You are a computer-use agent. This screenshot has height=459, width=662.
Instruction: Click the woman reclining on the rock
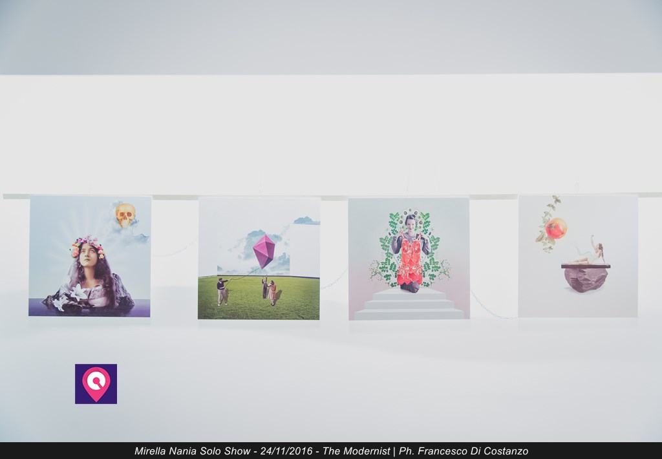coord(590,254)
